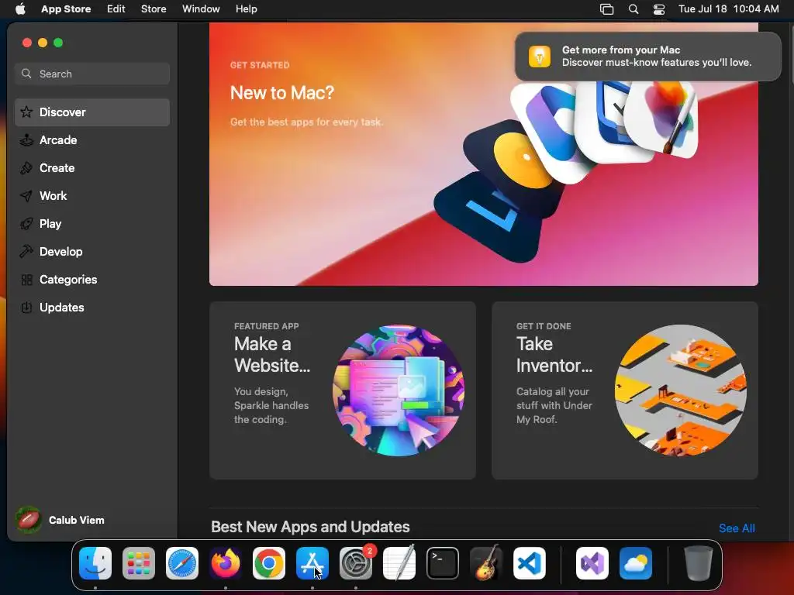Open the Window menu
Screen dimensions: 794x595
coord(201,9)
